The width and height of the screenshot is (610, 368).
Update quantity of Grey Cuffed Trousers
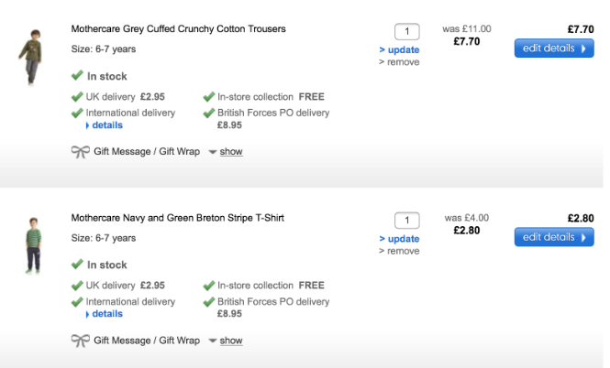click(399, 49)
